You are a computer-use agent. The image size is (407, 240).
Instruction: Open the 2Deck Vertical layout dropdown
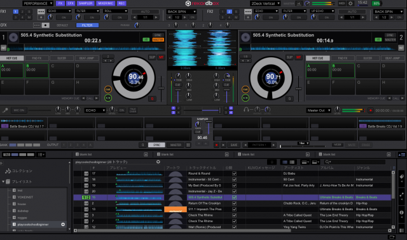pos(265,3)
